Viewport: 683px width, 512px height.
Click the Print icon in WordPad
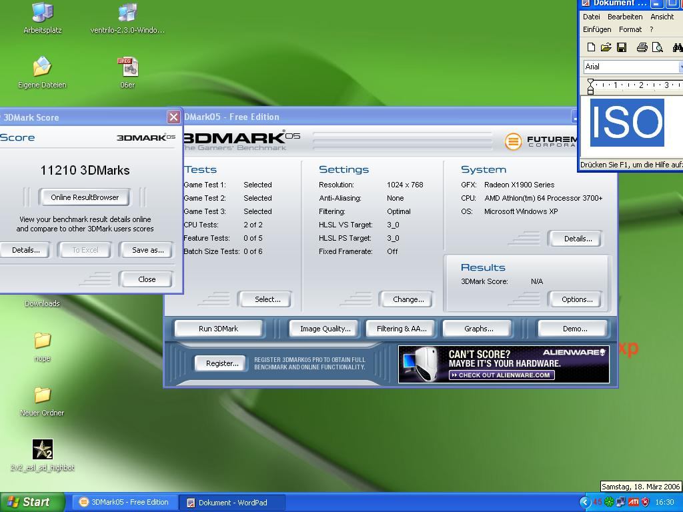click(642, 47)
